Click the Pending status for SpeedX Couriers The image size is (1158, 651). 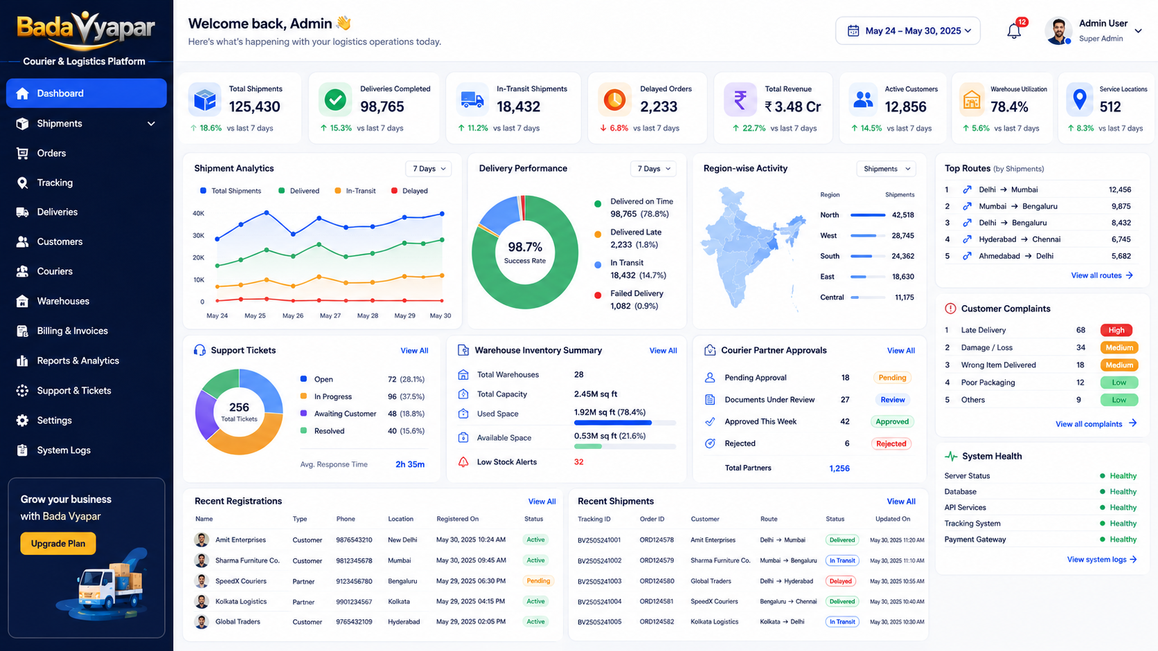[538, 581]
